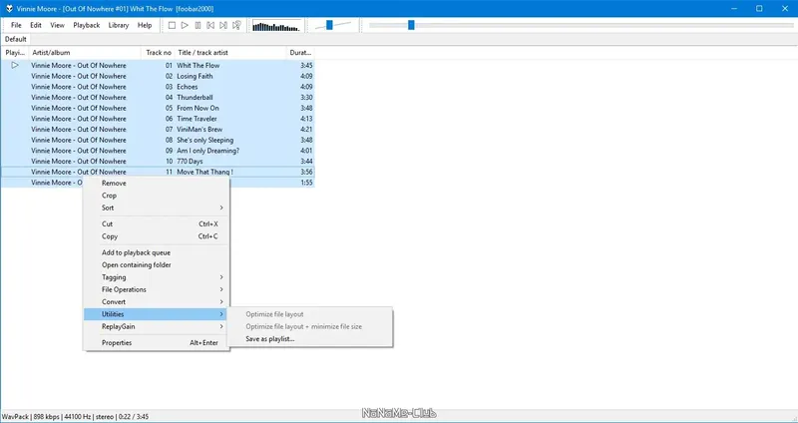798x423 pixels.
Task: Select the track Move That Thang !
Action: point(205,172)
